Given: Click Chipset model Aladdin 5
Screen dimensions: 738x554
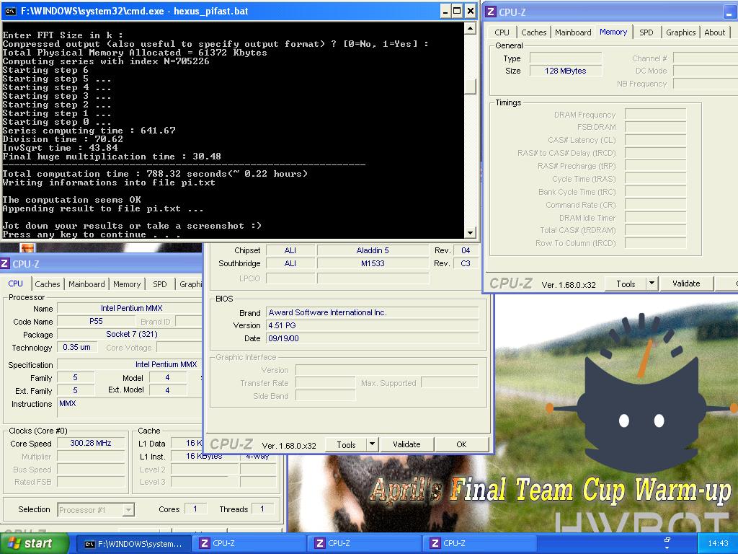Looking at the screenshot, I should 373,250.
